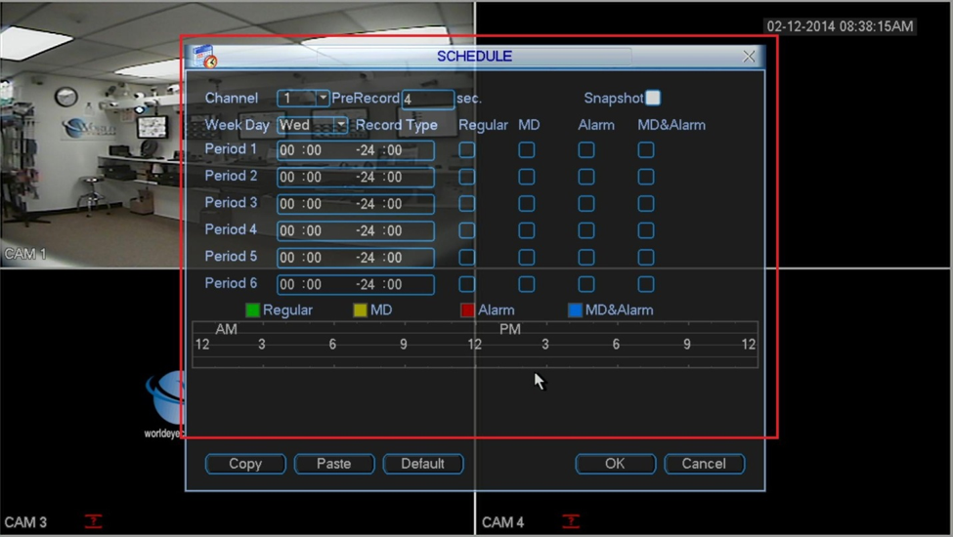953x537 pixels.
Task: Check MD for Period 2
Action: click(526, 177)
